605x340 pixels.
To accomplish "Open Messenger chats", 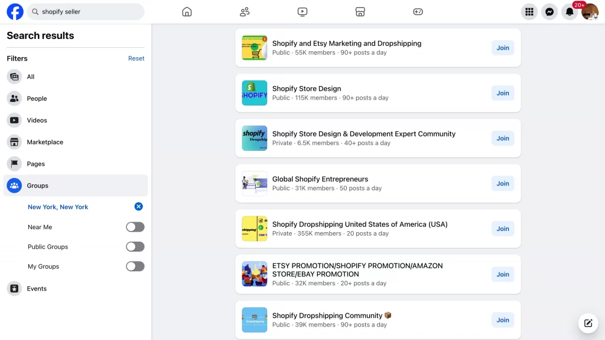I will 549,12.
